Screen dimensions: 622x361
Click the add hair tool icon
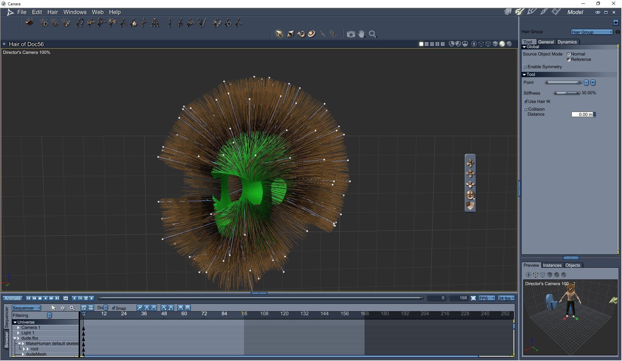coord(44,23)
